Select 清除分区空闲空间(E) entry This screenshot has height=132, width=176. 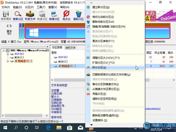115,99
